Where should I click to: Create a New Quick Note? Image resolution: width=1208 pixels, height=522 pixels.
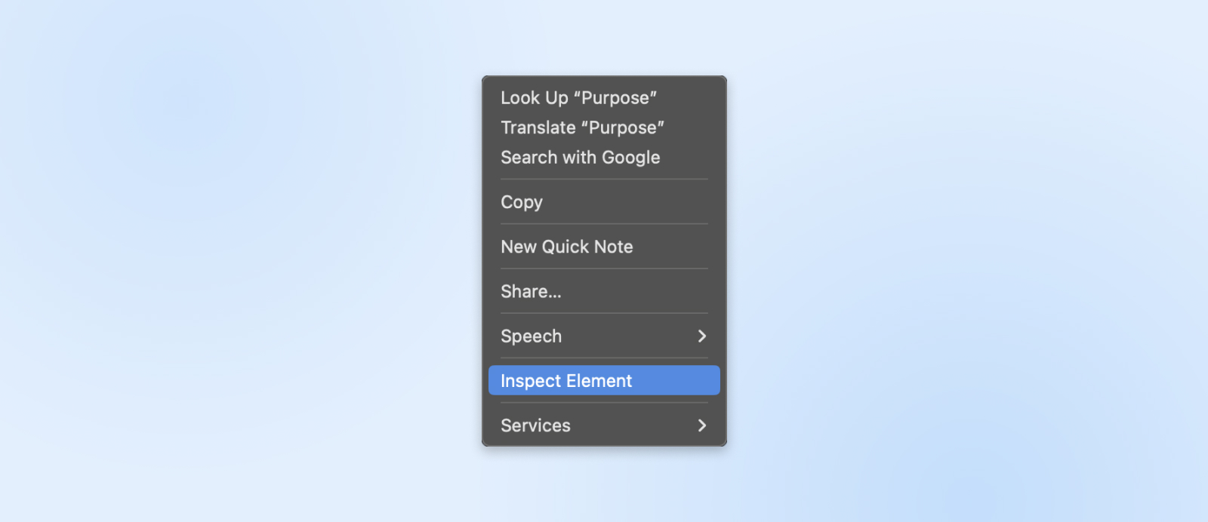567,247
